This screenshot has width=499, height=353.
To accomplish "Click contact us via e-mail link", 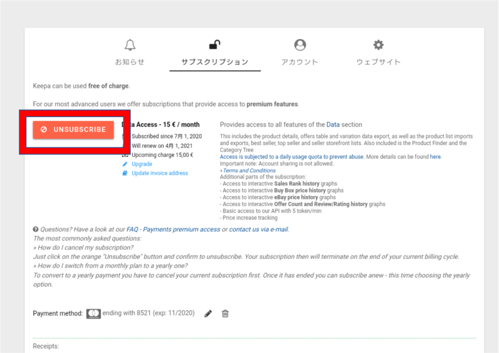I will tap(258, 229).
